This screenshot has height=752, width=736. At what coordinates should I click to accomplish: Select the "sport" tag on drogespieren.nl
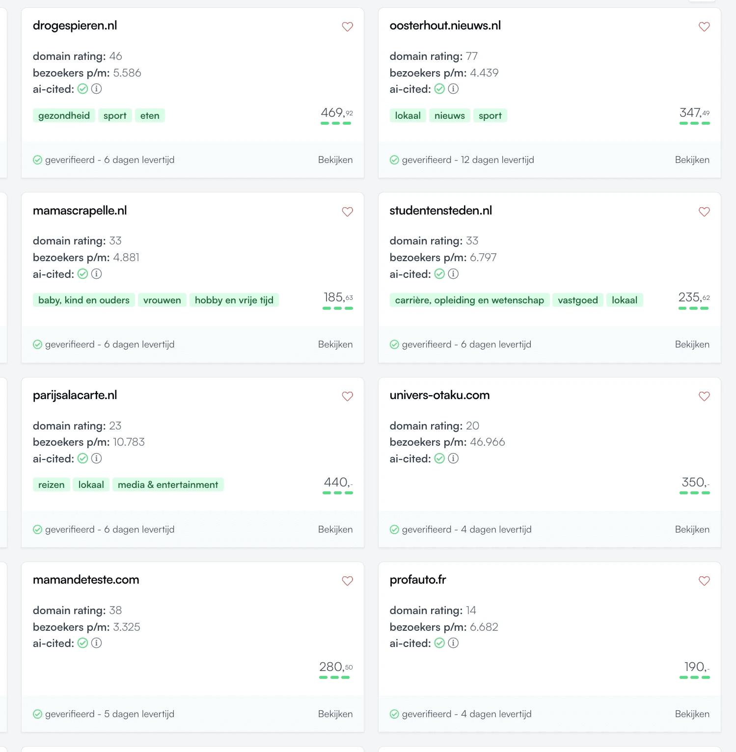[x=115, y=115]
